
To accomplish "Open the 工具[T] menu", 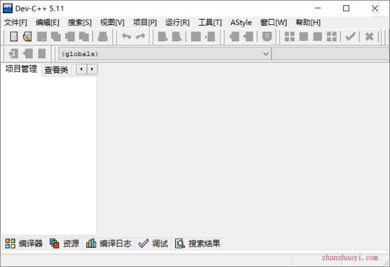I will [210, 22].
